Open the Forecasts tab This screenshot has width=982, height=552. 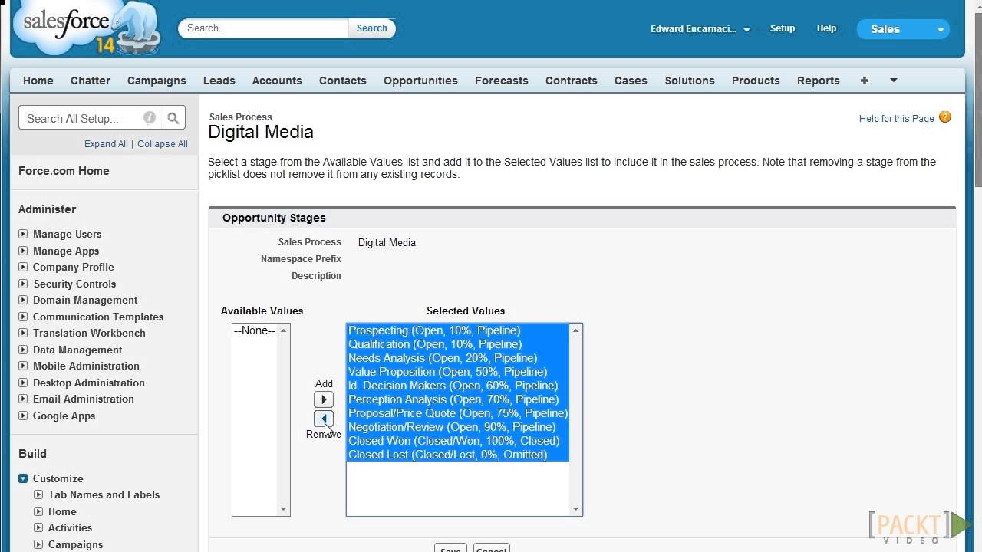tap(502, 80)
